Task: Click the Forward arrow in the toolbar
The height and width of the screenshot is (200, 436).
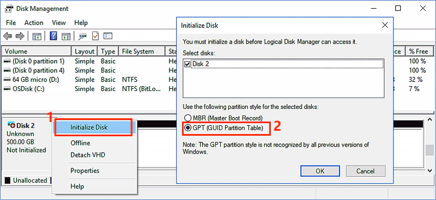Action: 20,36
